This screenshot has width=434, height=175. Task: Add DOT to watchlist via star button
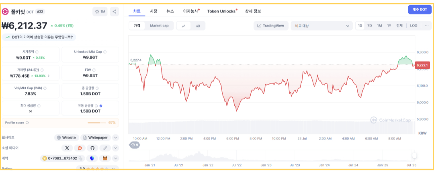100,12
